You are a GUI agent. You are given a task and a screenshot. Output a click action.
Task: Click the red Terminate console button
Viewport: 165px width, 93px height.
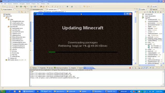130,68
